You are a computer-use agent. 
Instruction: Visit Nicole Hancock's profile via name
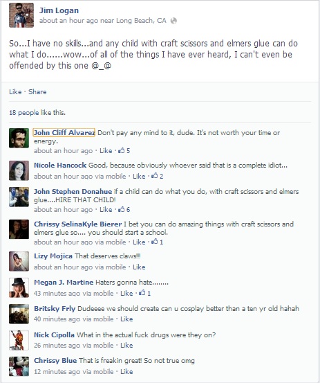[x=60, y=166]
